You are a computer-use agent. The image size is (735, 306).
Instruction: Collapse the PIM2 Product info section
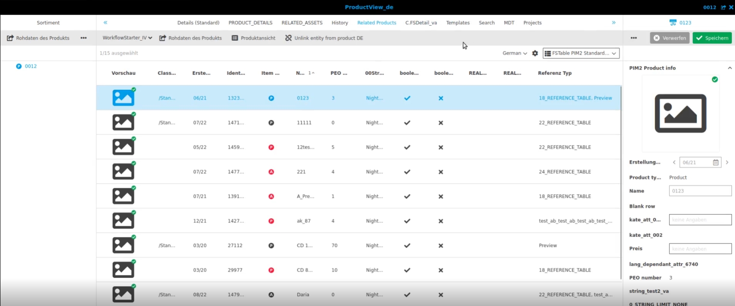[x=729, y=68]
